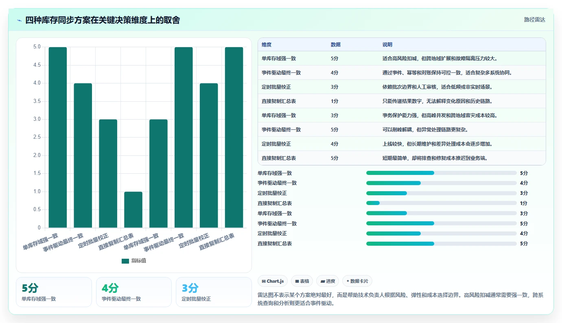Click the title 四种库存同步方案在关键决策维度上的取舍
Viewport: 562px width, 323px height.
tap(103, 20)
